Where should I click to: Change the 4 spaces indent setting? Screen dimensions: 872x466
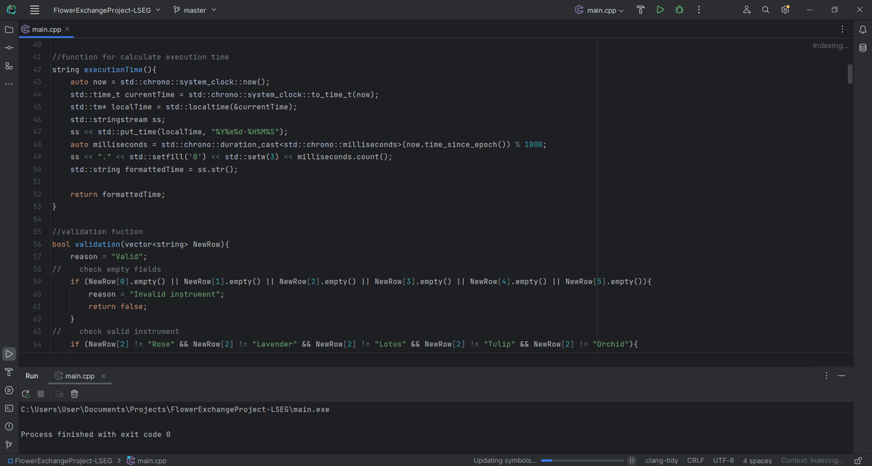tap(757, 460)
